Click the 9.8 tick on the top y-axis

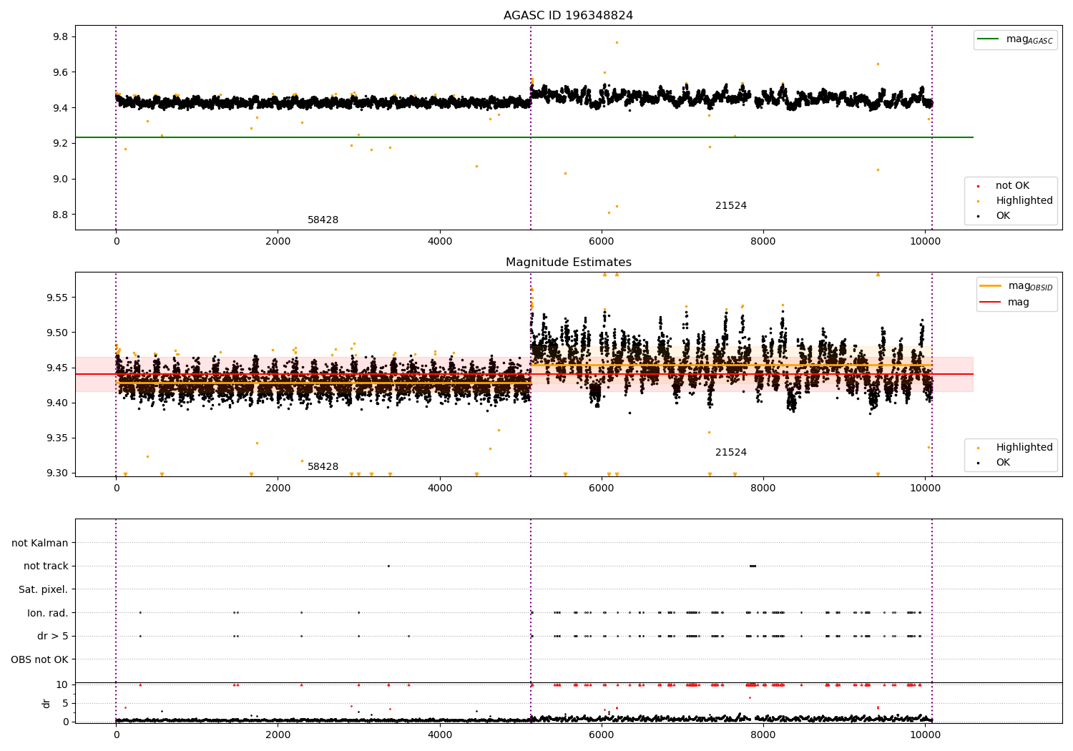pyautogui.click(x=60, y=37)
